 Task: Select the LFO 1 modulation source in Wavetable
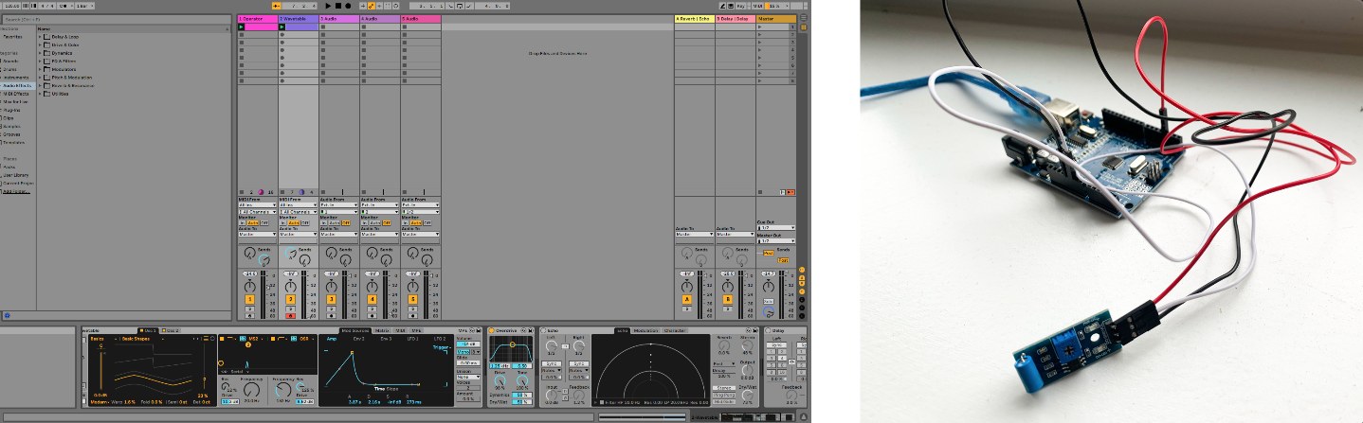coord(412,338)
